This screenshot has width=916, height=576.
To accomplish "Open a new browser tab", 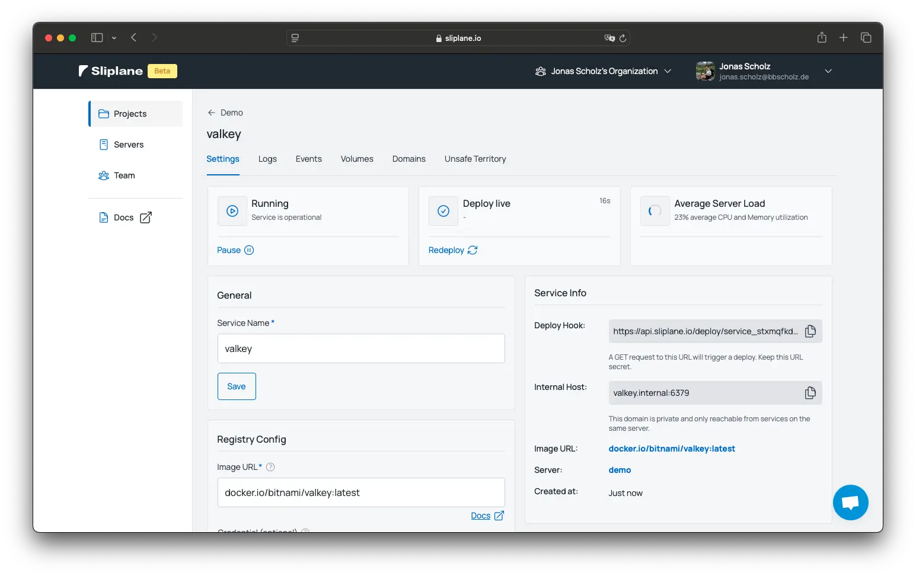I will [x=843, y=37].
